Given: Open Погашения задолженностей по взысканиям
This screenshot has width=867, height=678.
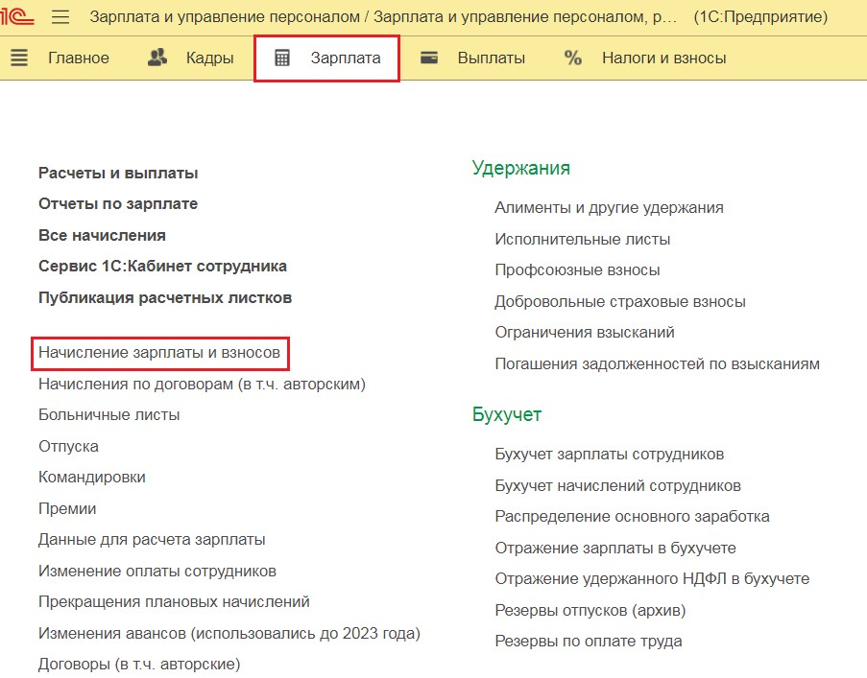Looking at the screenshot, I should (657, 363).
